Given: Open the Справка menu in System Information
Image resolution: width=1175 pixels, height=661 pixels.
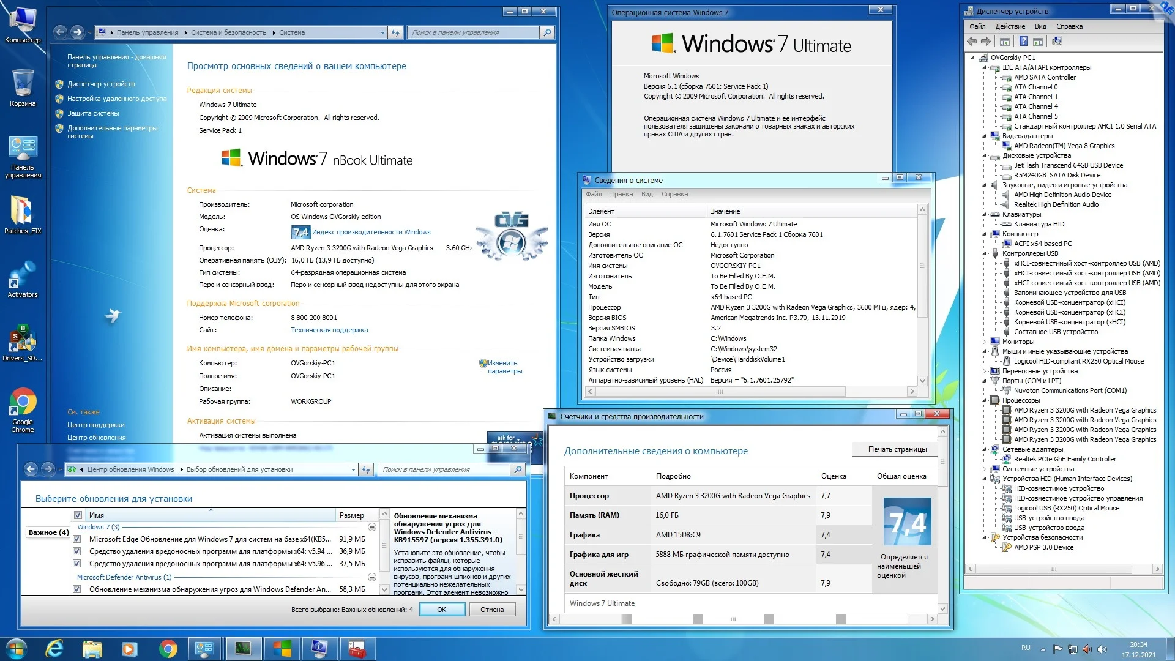Looking at the screenshot, I should click(x=674, y=194).
